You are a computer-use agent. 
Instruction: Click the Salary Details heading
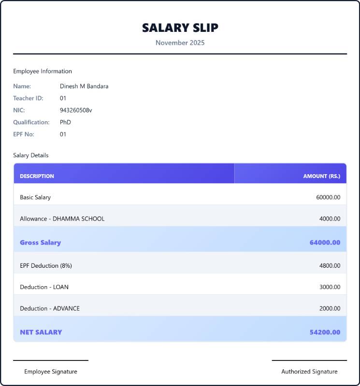click(31, 155)
